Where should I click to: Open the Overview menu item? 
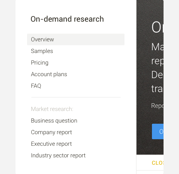point(76,39)
